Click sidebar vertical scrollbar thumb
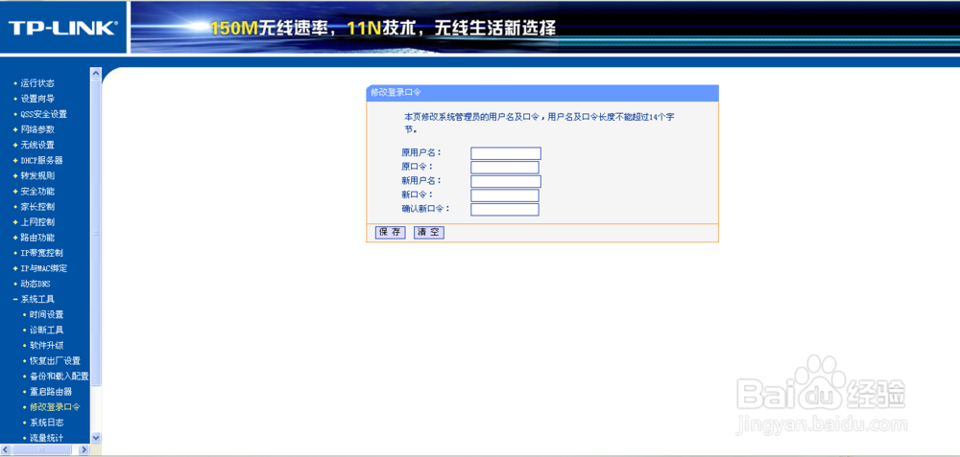 tap(95, 232)
